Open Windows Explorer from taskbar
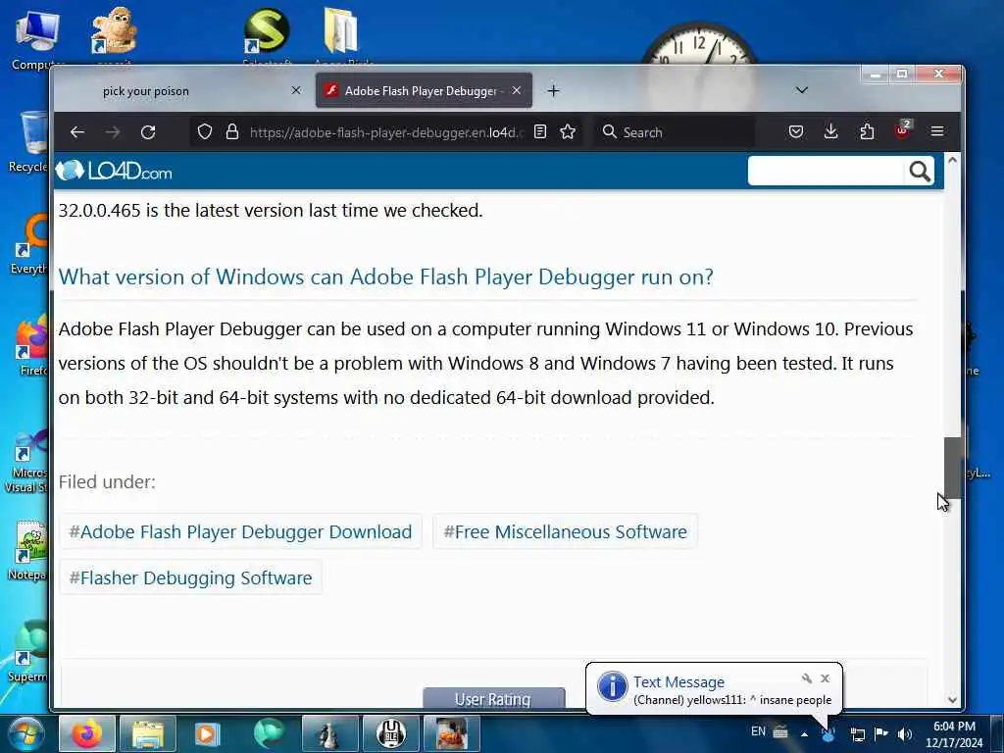 click(148, 733)
